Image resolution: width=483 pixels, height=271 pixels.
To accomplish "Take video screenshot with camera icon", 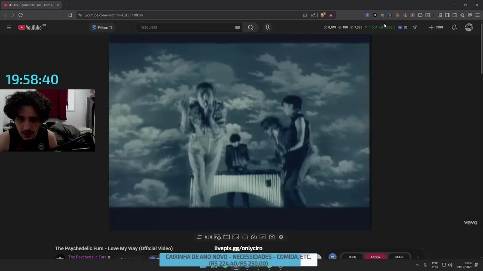I will [x=272, y=237].
